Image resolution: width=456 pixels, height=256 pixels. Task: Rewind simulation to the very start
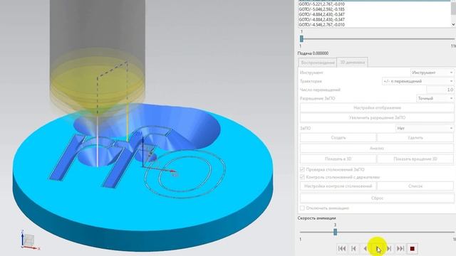[342, 248]
